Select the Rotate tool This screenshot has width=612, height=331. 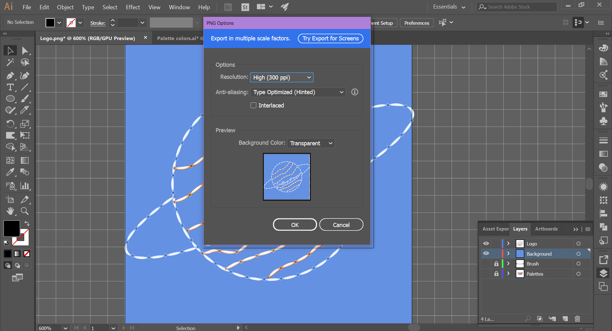coord(10,124)
